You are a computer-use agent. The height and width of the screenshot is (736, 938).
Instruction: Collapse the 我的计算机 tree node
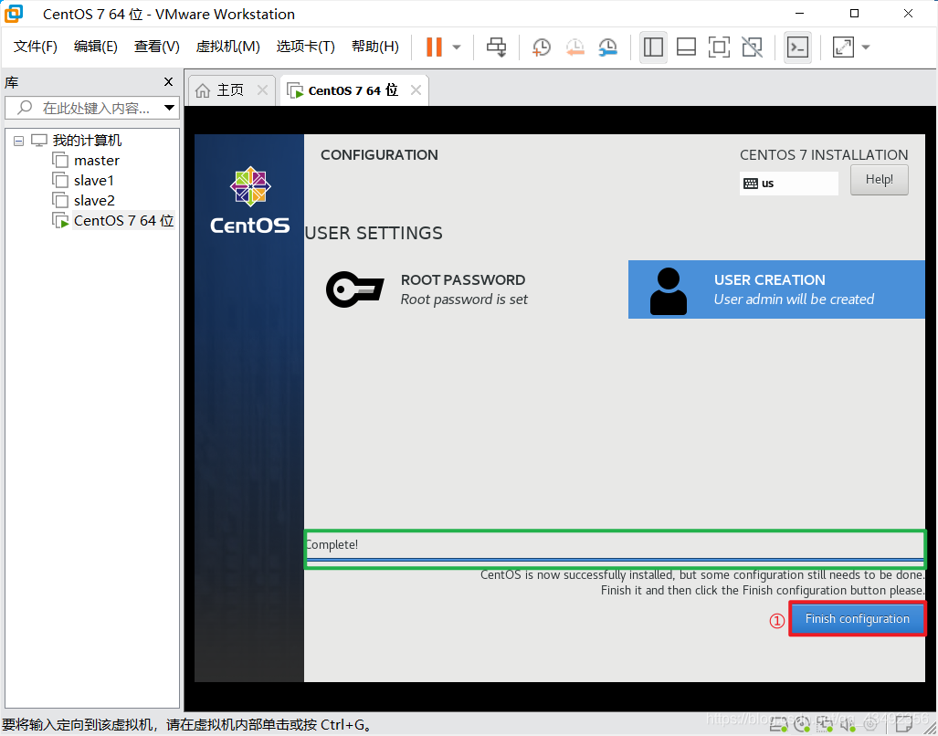click(18, 142)
